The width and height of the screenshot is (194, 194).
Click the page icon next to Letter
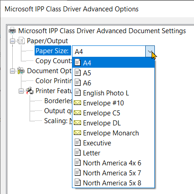tap(77, 153)
